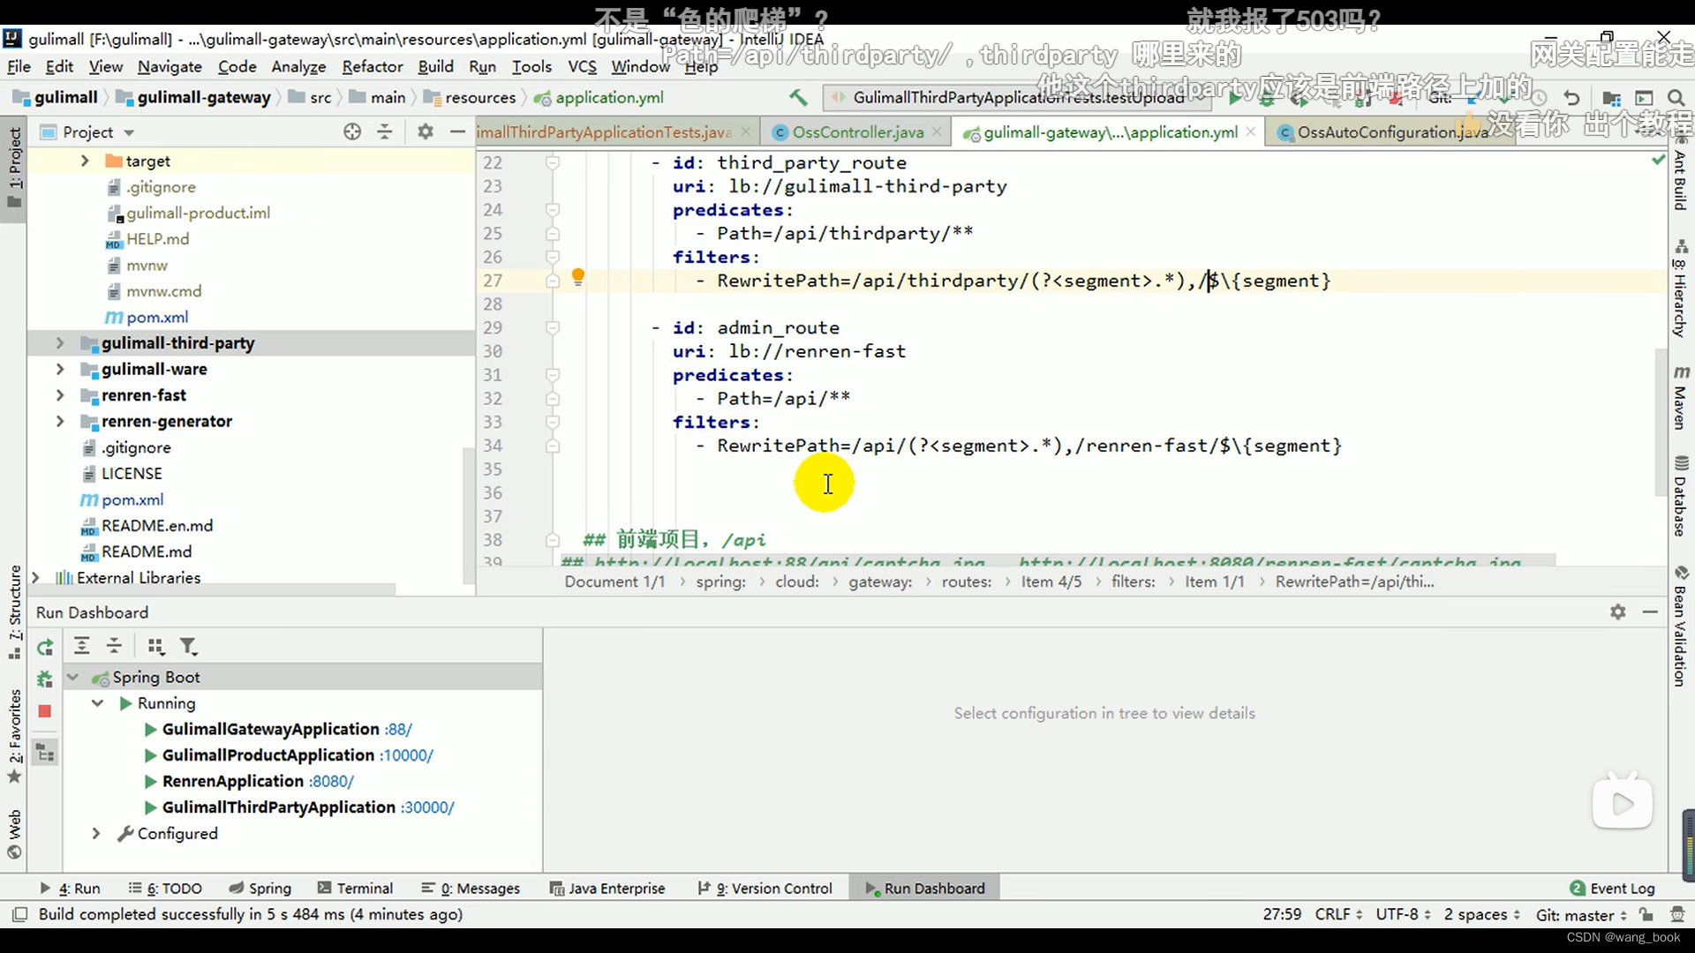Run the selected configuration with green arrow
Viewport: 1695px width, 953px height.
pos(1234,99)
